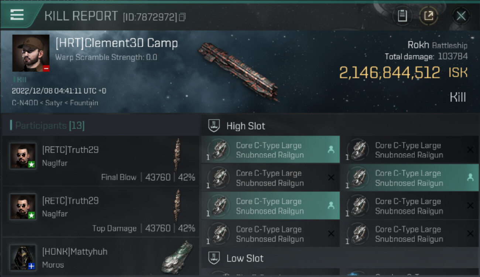Open Truth29 Final Blow portrait
This screenshot has width=480, height=277.
point(23,156)
